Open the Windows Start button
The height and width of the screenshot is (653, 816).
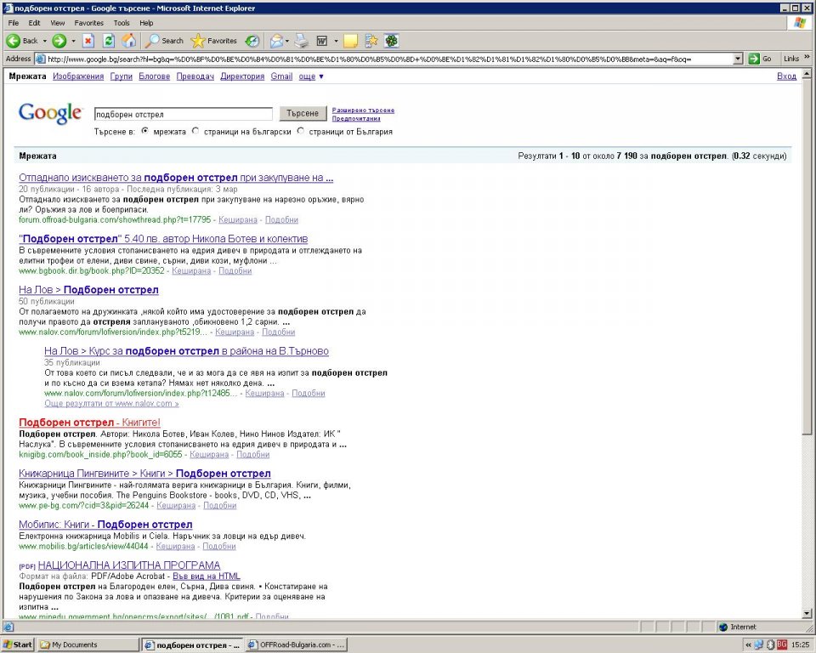(17, 644)
